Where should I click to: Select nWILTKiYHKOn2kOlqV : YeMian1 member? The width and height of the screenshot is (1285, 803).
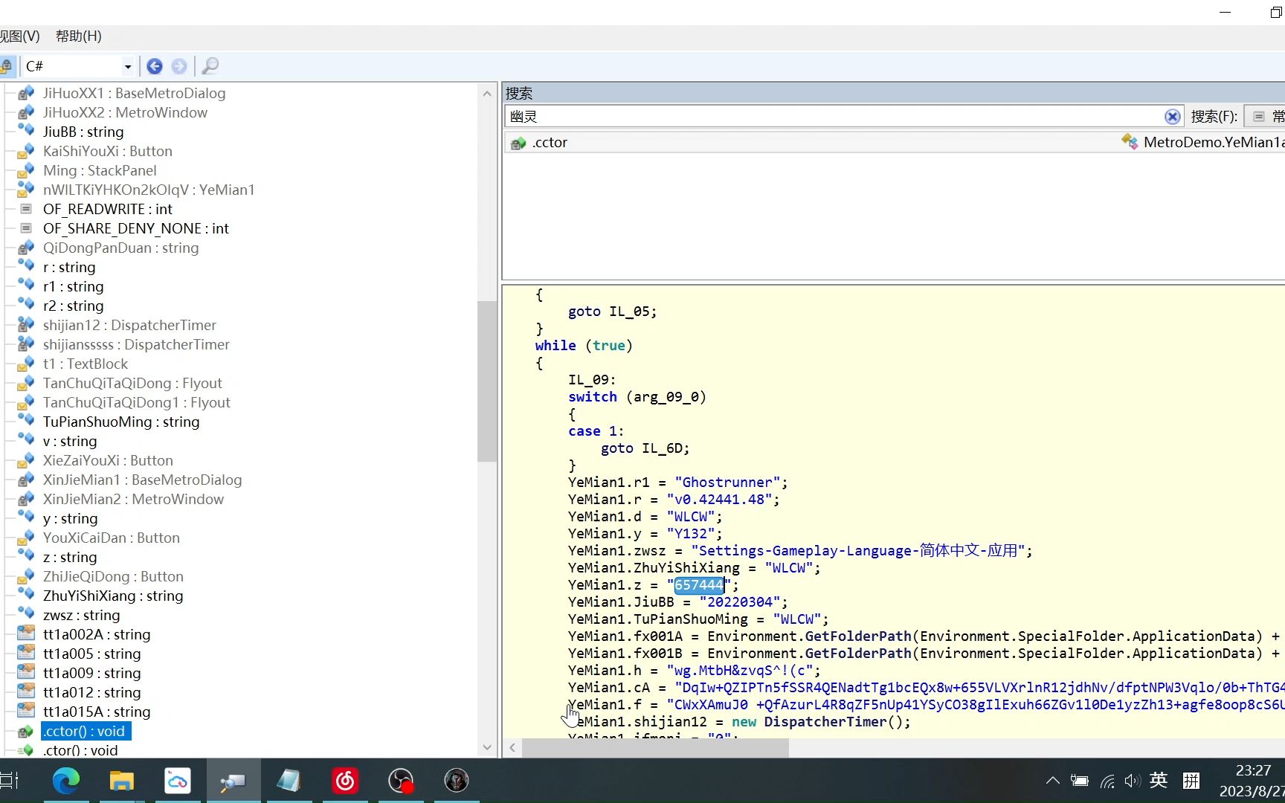click(x=149, y=190)
